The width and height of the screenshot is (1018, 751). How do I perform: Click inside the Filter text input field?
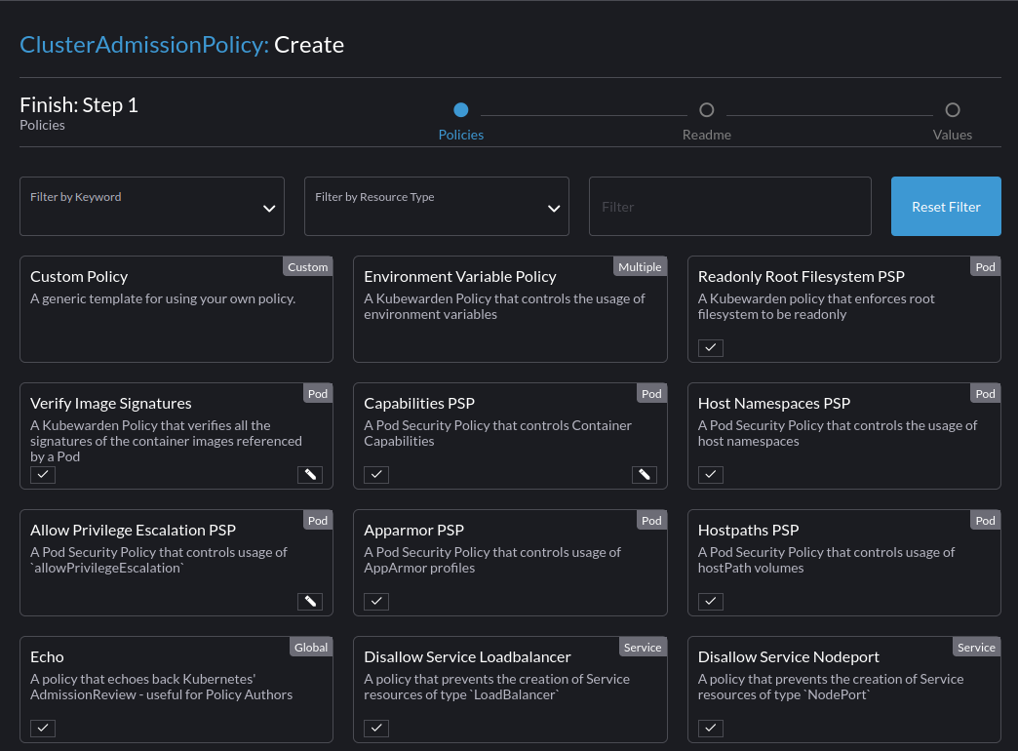[x=729, y=206]
